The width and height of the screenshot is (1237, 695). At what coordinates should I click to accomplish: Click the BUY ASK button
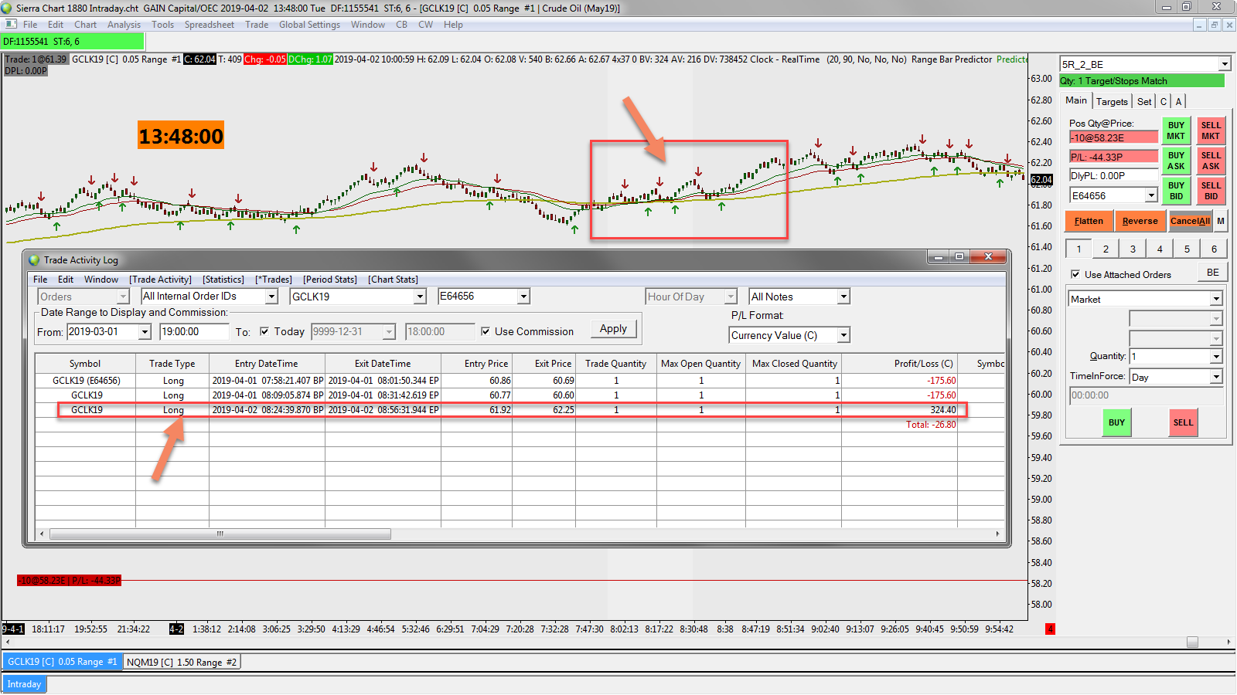(x=1176, y=161)
